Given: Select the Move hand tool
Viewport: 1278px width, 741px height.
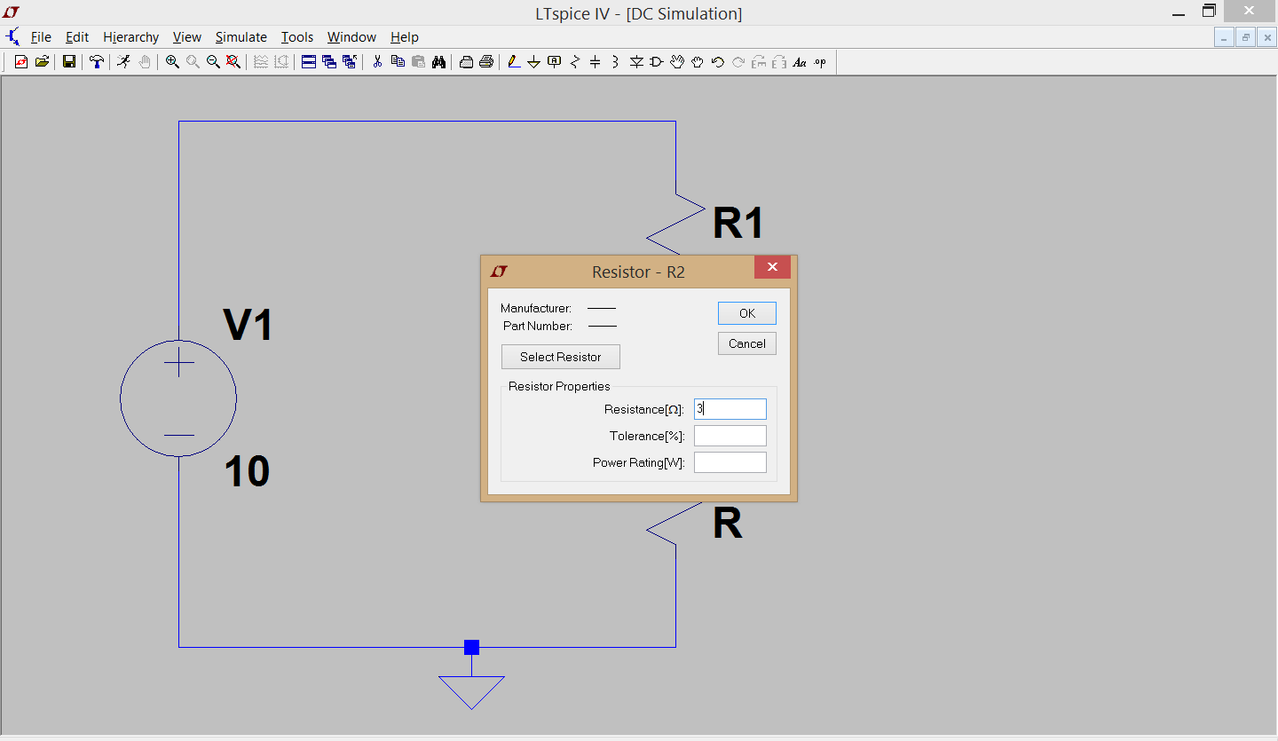Looking at the screenshot, I should 677,62.
